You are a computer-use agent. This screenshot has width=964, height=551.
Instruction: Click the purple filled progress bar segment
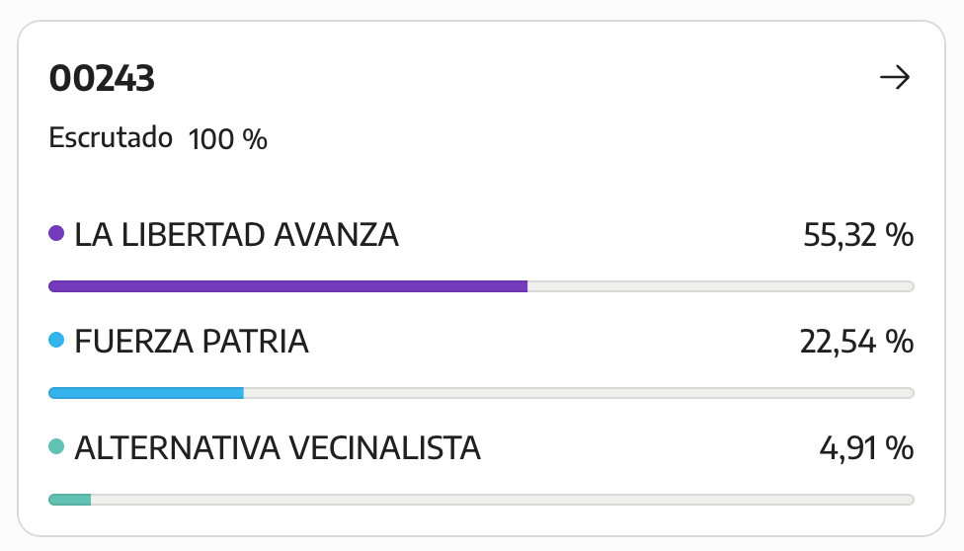click(x=287, y=286)
